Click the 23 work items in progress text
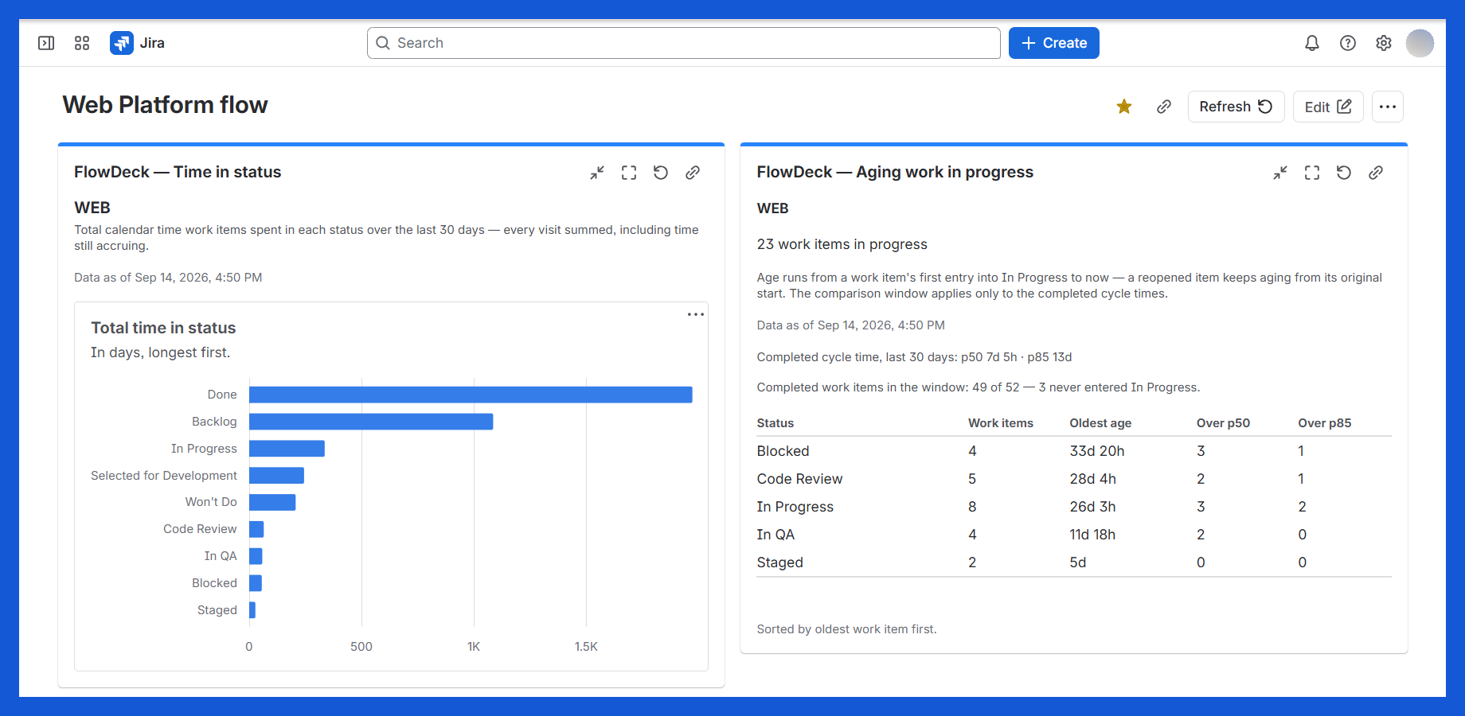1465x716 pixels. [842, 244]
